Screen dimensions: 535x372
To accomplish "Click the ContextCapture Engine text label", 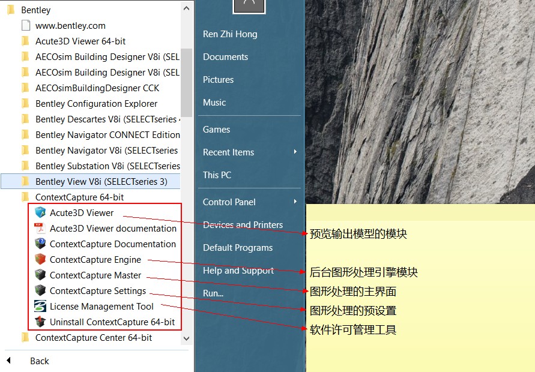I will pyautogui.click(x=95, y=260).
